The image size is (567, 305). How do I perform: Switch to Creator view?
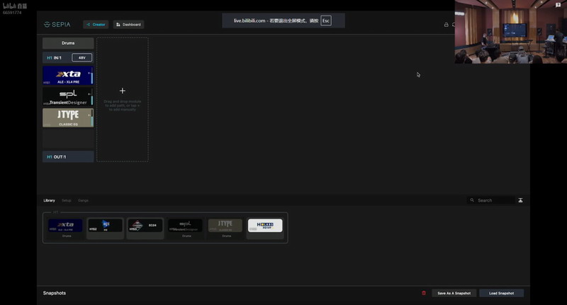96,25
